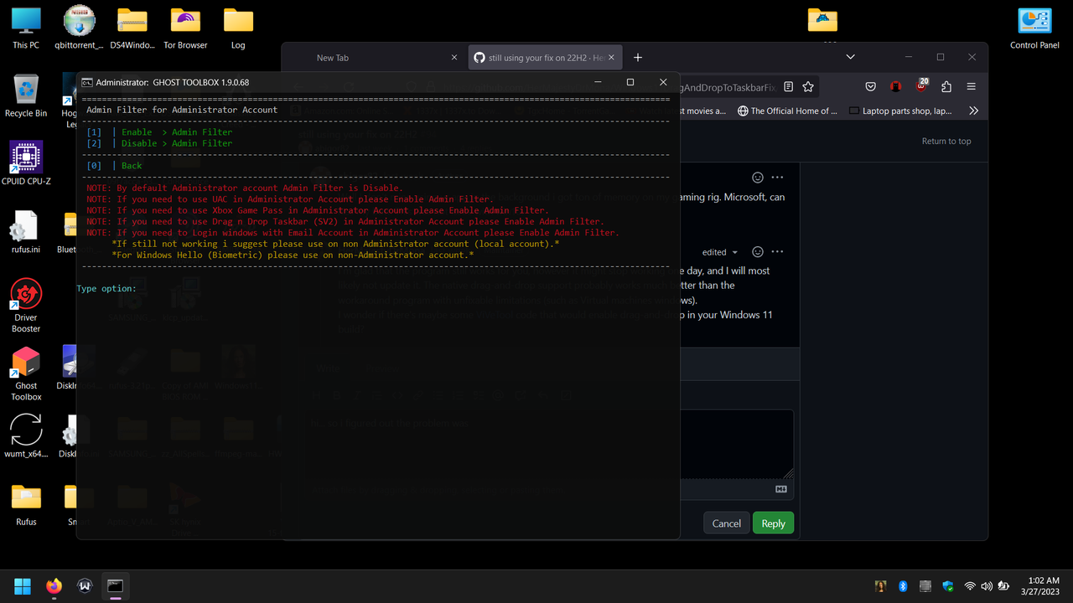1073x603 pixels.
Task: Click the Ghost Toolbox title bar icon
Action: click(87, 82)
